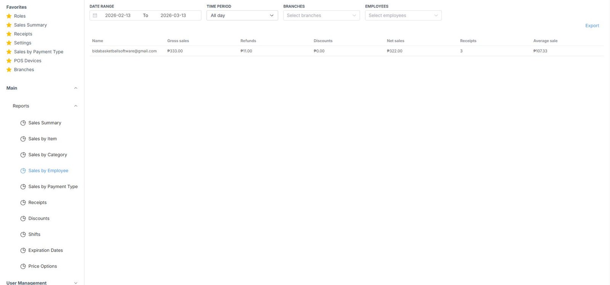Open Sales by Category report
This screenshot has height=285, width=610.
[x=48, y=155]
